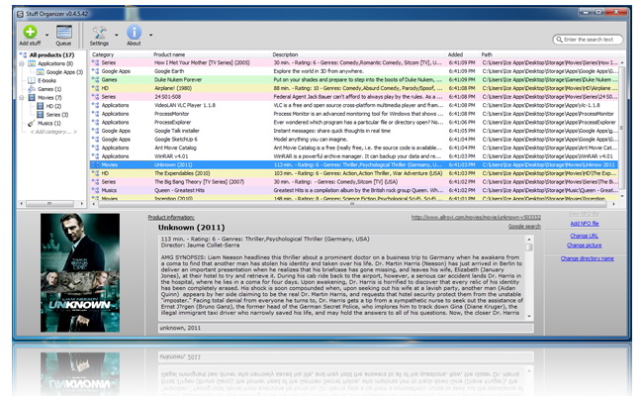
Task: Select the 'Google Earth' row
Action: click(354, 71)
